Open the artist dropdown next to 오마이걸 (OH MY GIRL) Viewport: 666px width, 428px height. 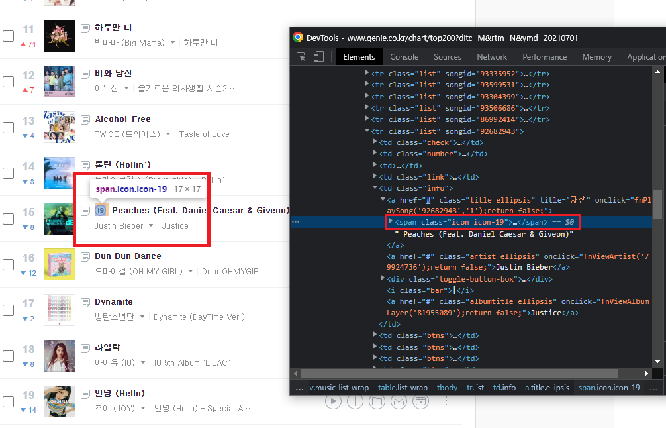(x=191, y=271)
